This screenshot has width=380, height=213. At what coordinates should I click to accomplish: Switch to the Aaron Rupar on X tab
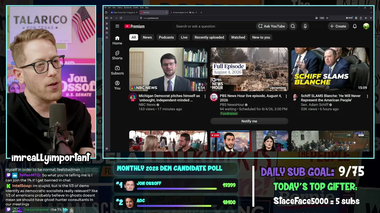coord(184,12)
